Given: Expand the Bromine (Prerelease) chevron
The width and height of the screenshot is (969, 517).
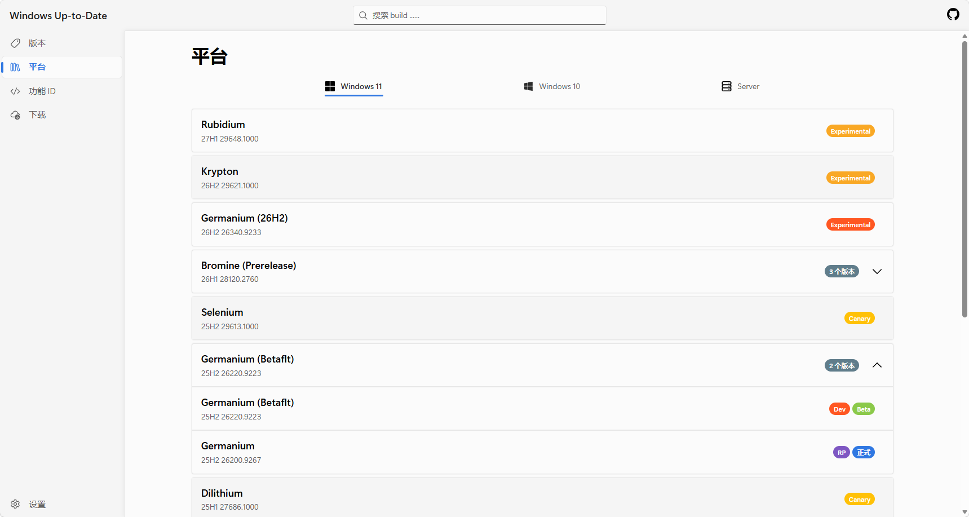Looking at the screenshot, I should (x=877, y=271).
